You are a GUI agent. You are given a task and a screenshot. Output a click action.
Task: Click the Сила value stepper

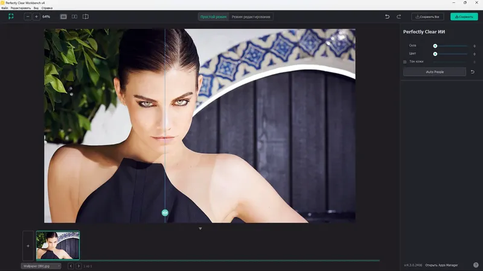pyautogui.click(x=475, y=46)
